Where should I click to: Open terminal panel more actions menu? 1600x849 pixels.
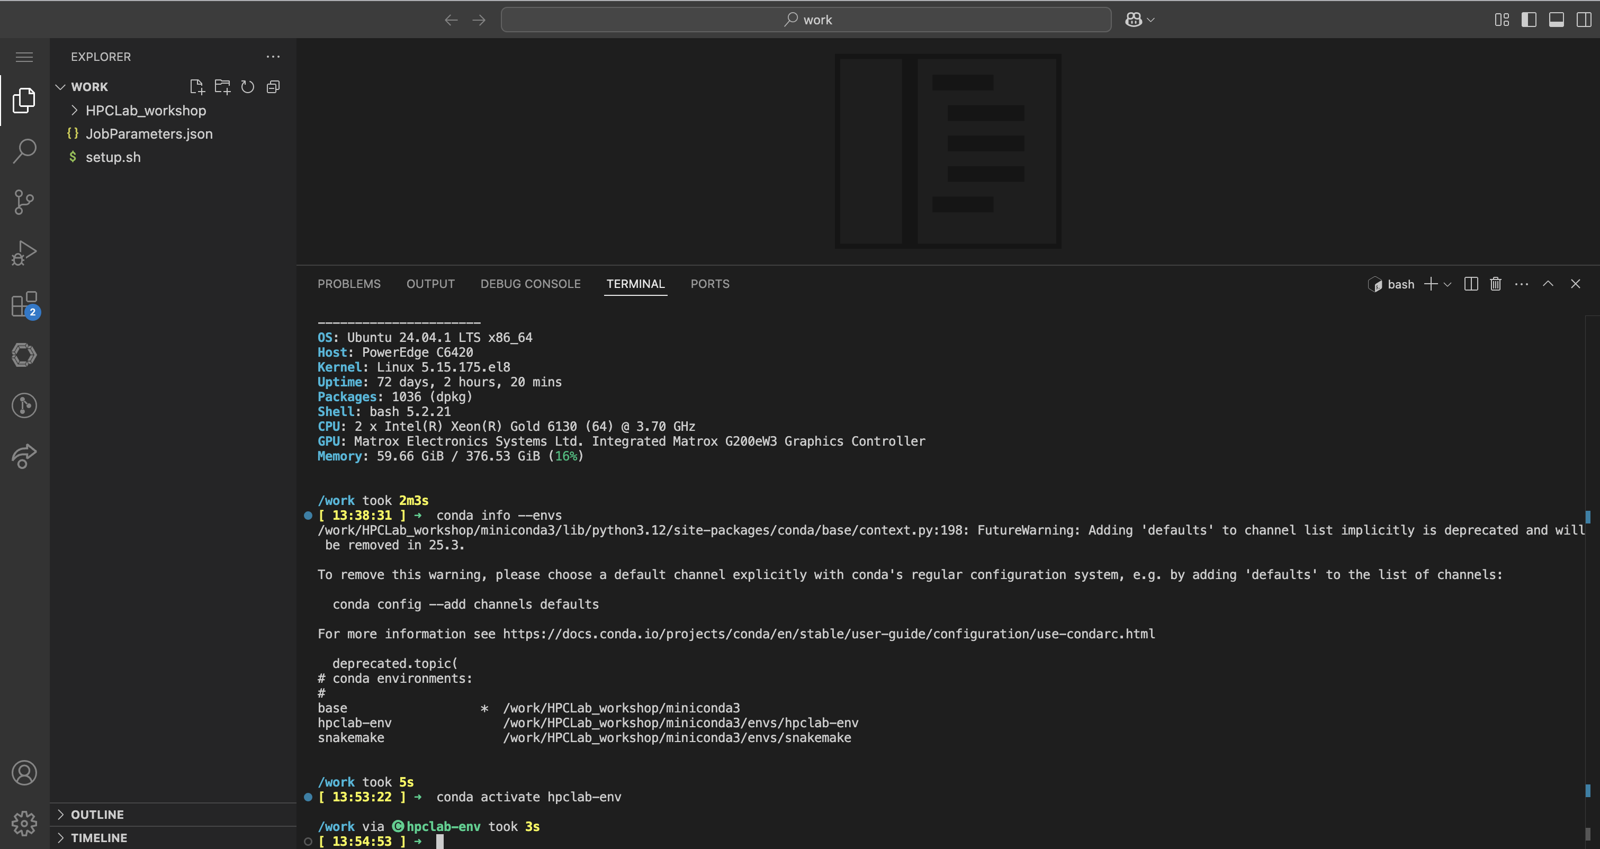pyautogui.click(x=1522, y=284)
